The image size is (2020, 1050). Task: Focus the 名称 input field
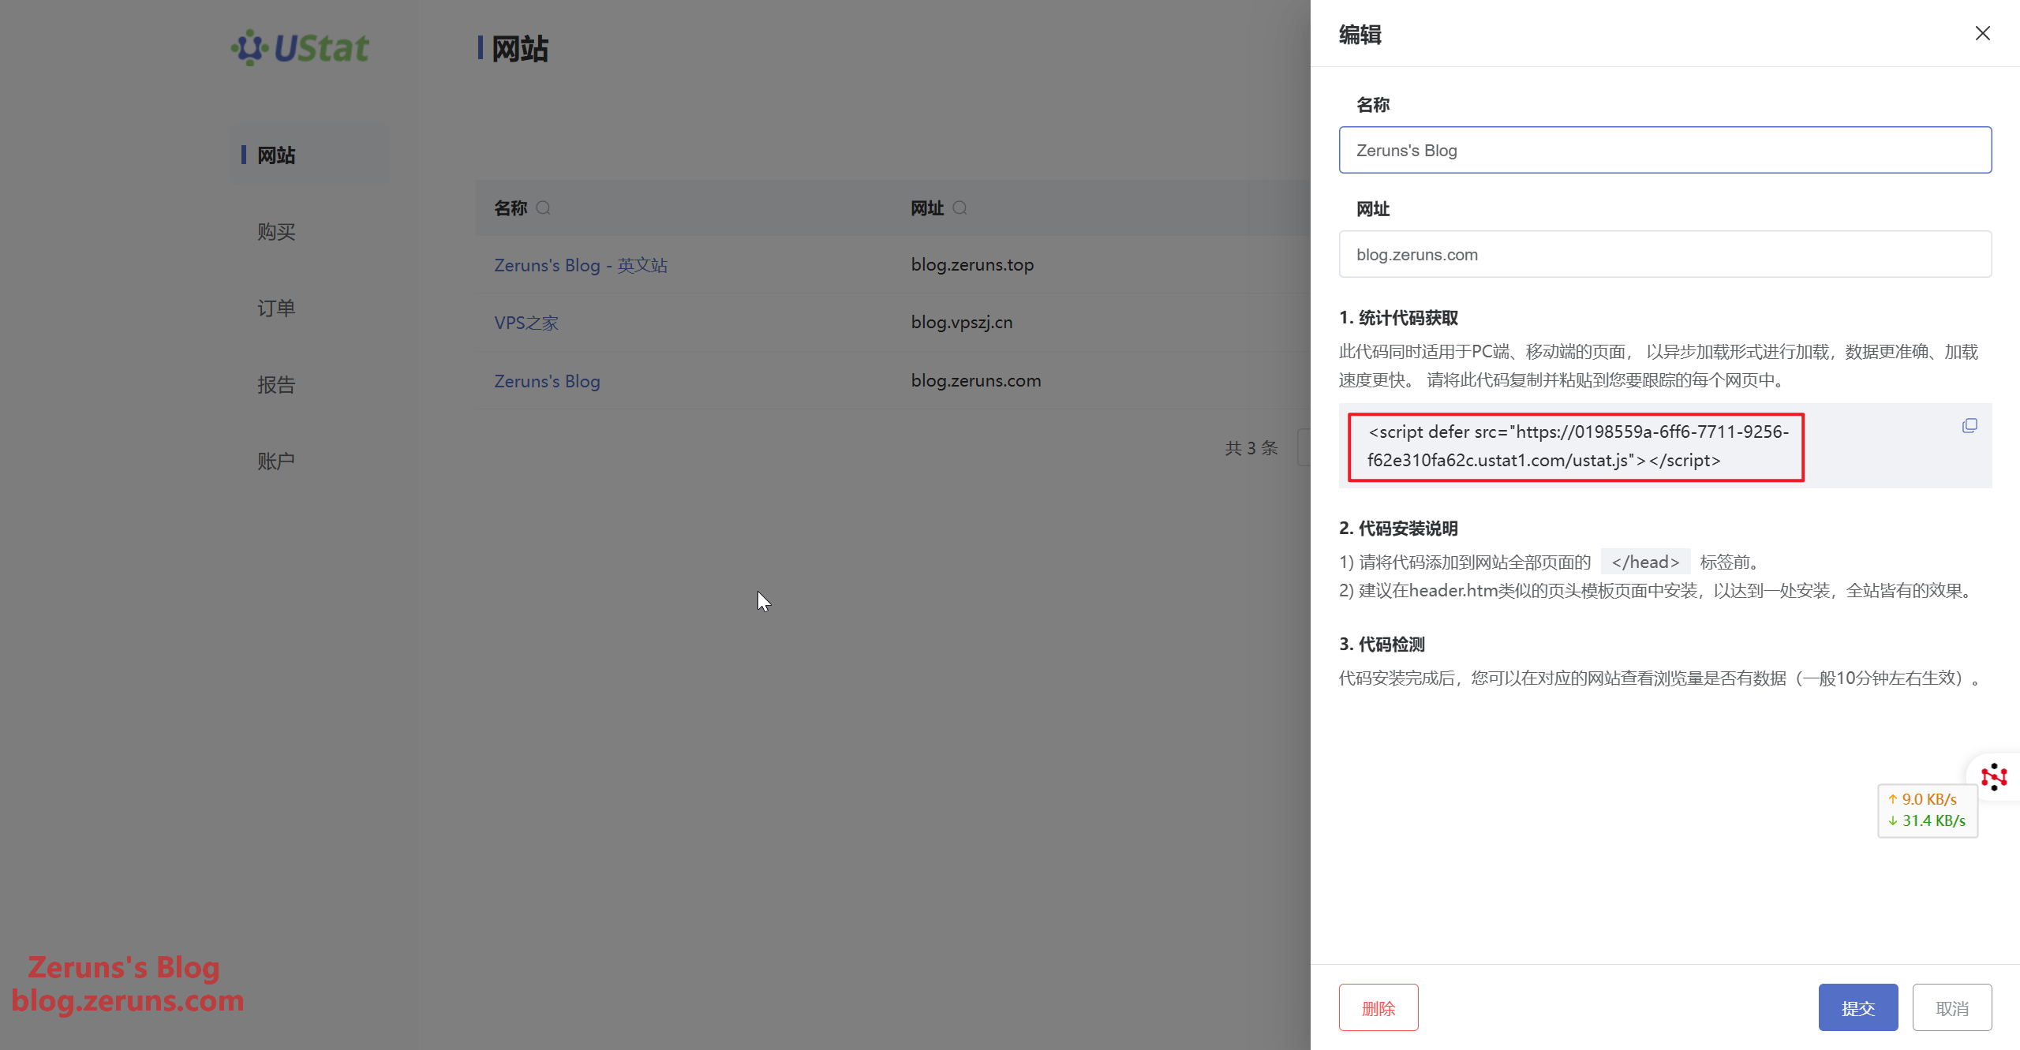[1665, 150]
